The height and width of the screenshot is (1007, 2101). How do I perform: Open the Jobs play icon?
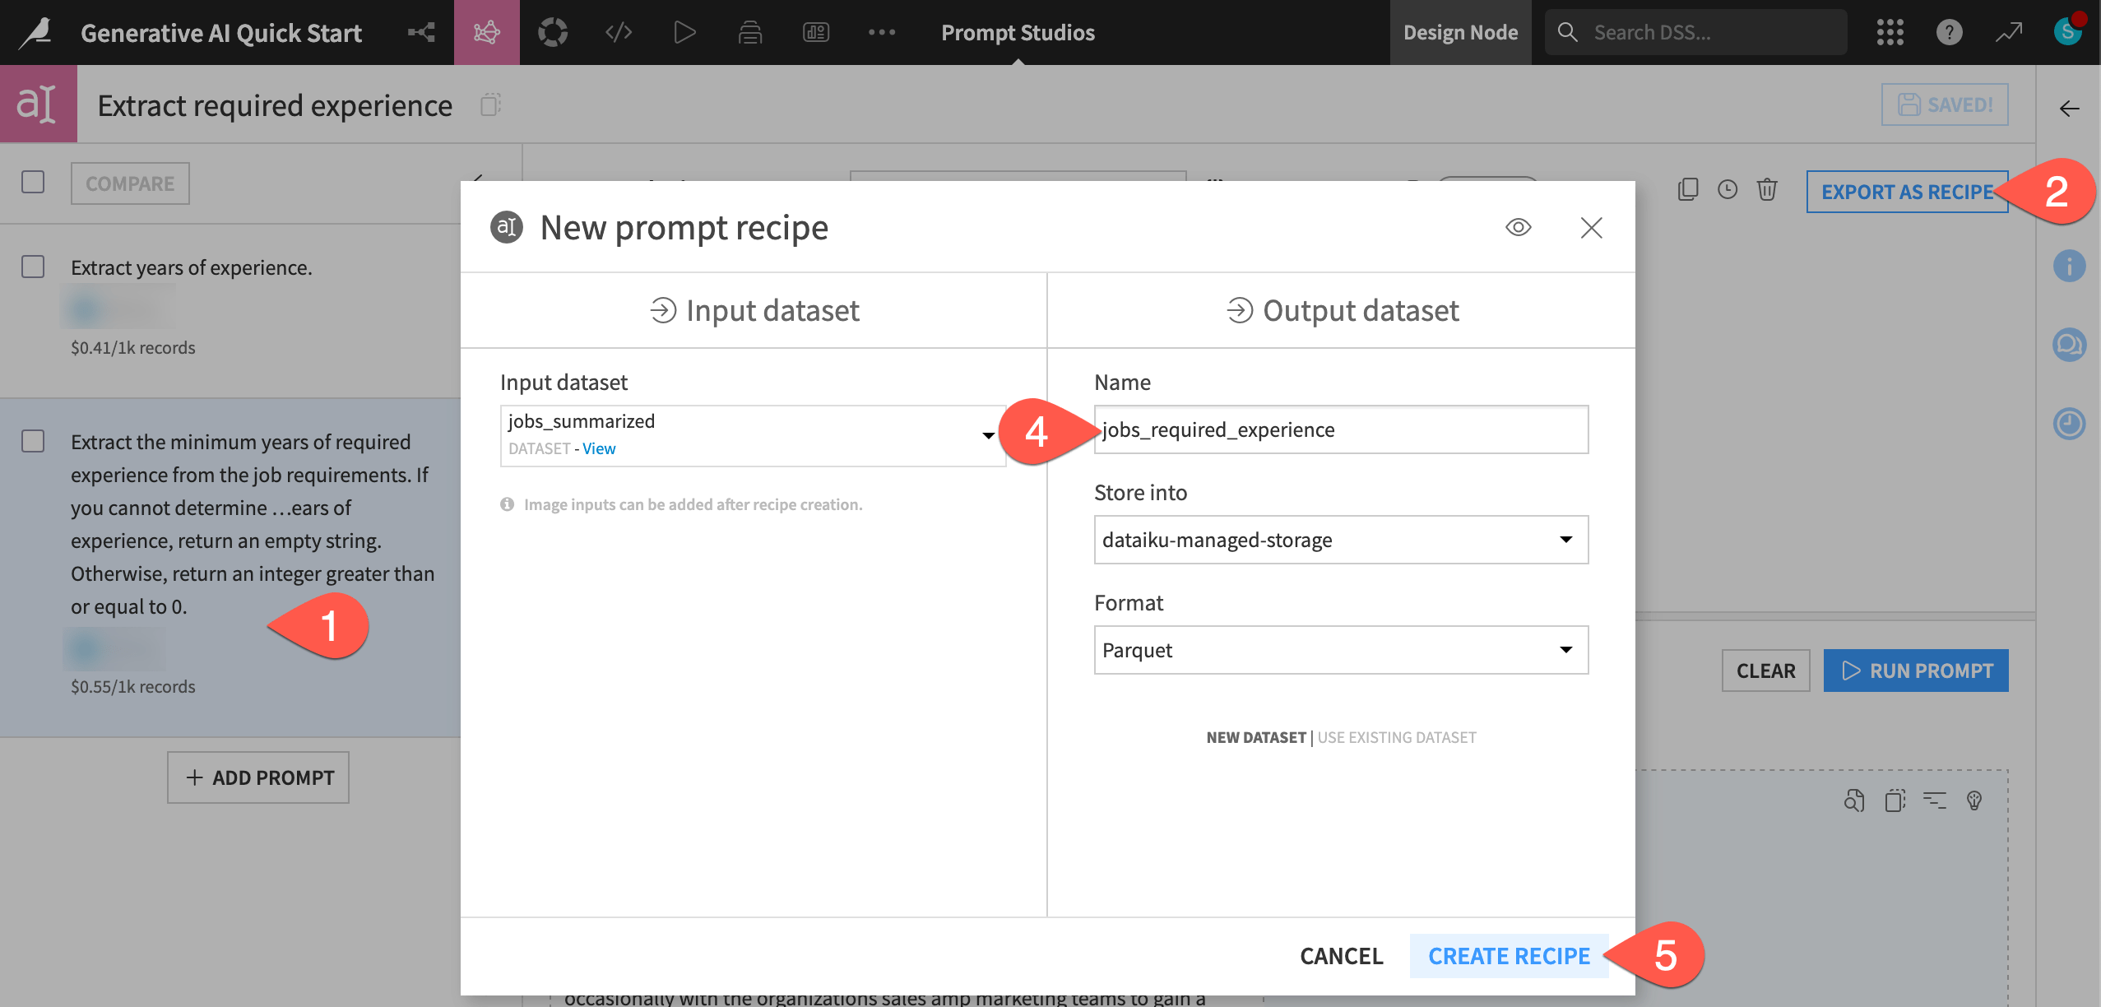684,33
